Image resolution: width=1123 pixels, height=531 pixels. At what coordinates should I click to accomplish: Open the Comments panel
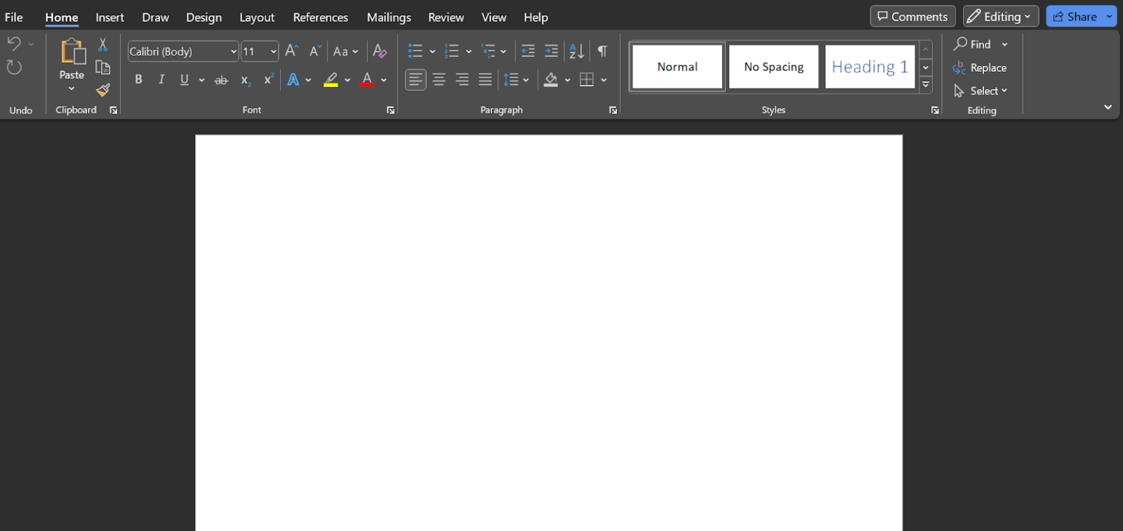pyautogui.click(x=912, y=15)
